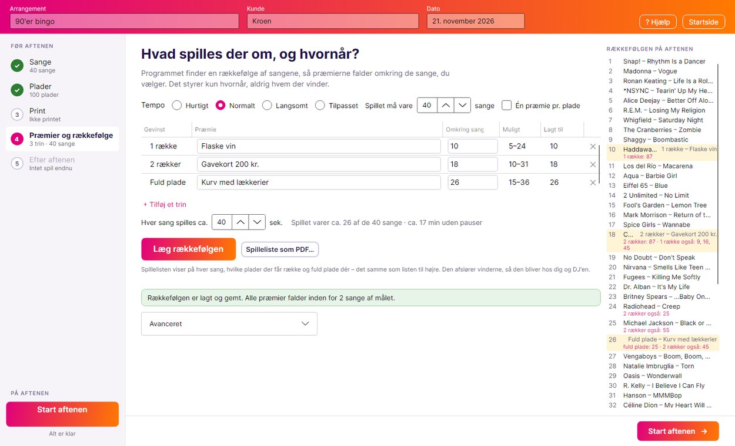Select Snap! – Rhythm Is a Dancer
Image resolution: width=735 pixels, height=446 pixels.
(662, 62)
